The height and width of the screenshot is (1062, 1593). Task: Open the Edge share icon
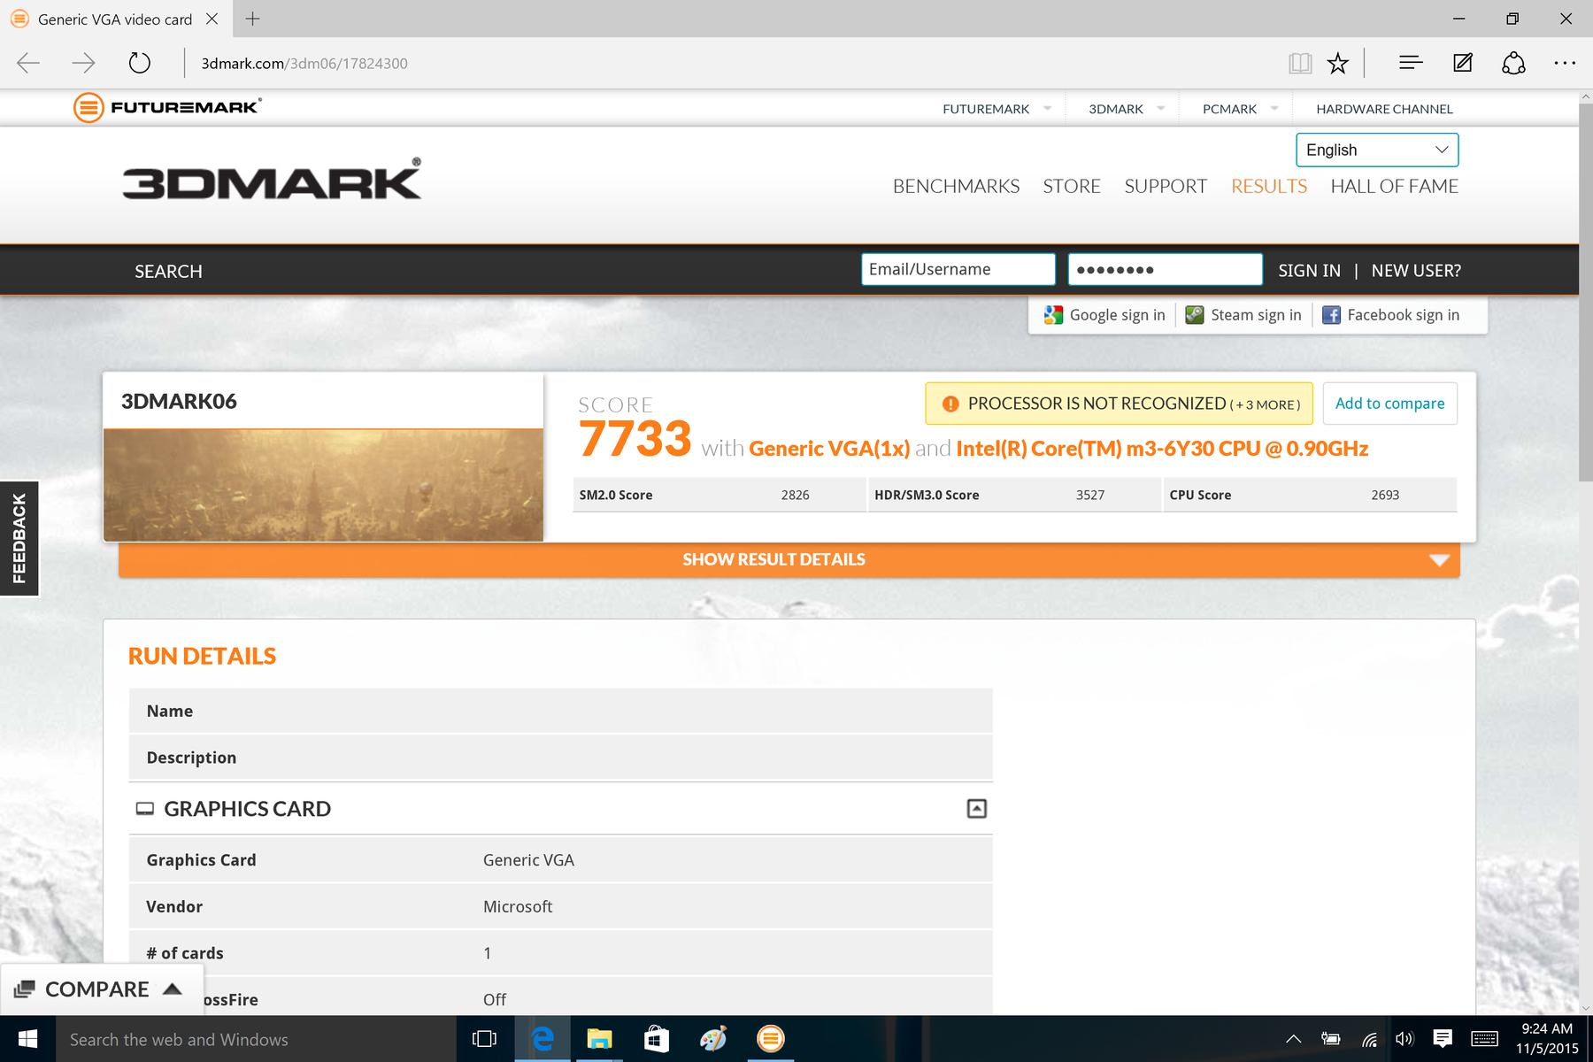click(1513, 63)
